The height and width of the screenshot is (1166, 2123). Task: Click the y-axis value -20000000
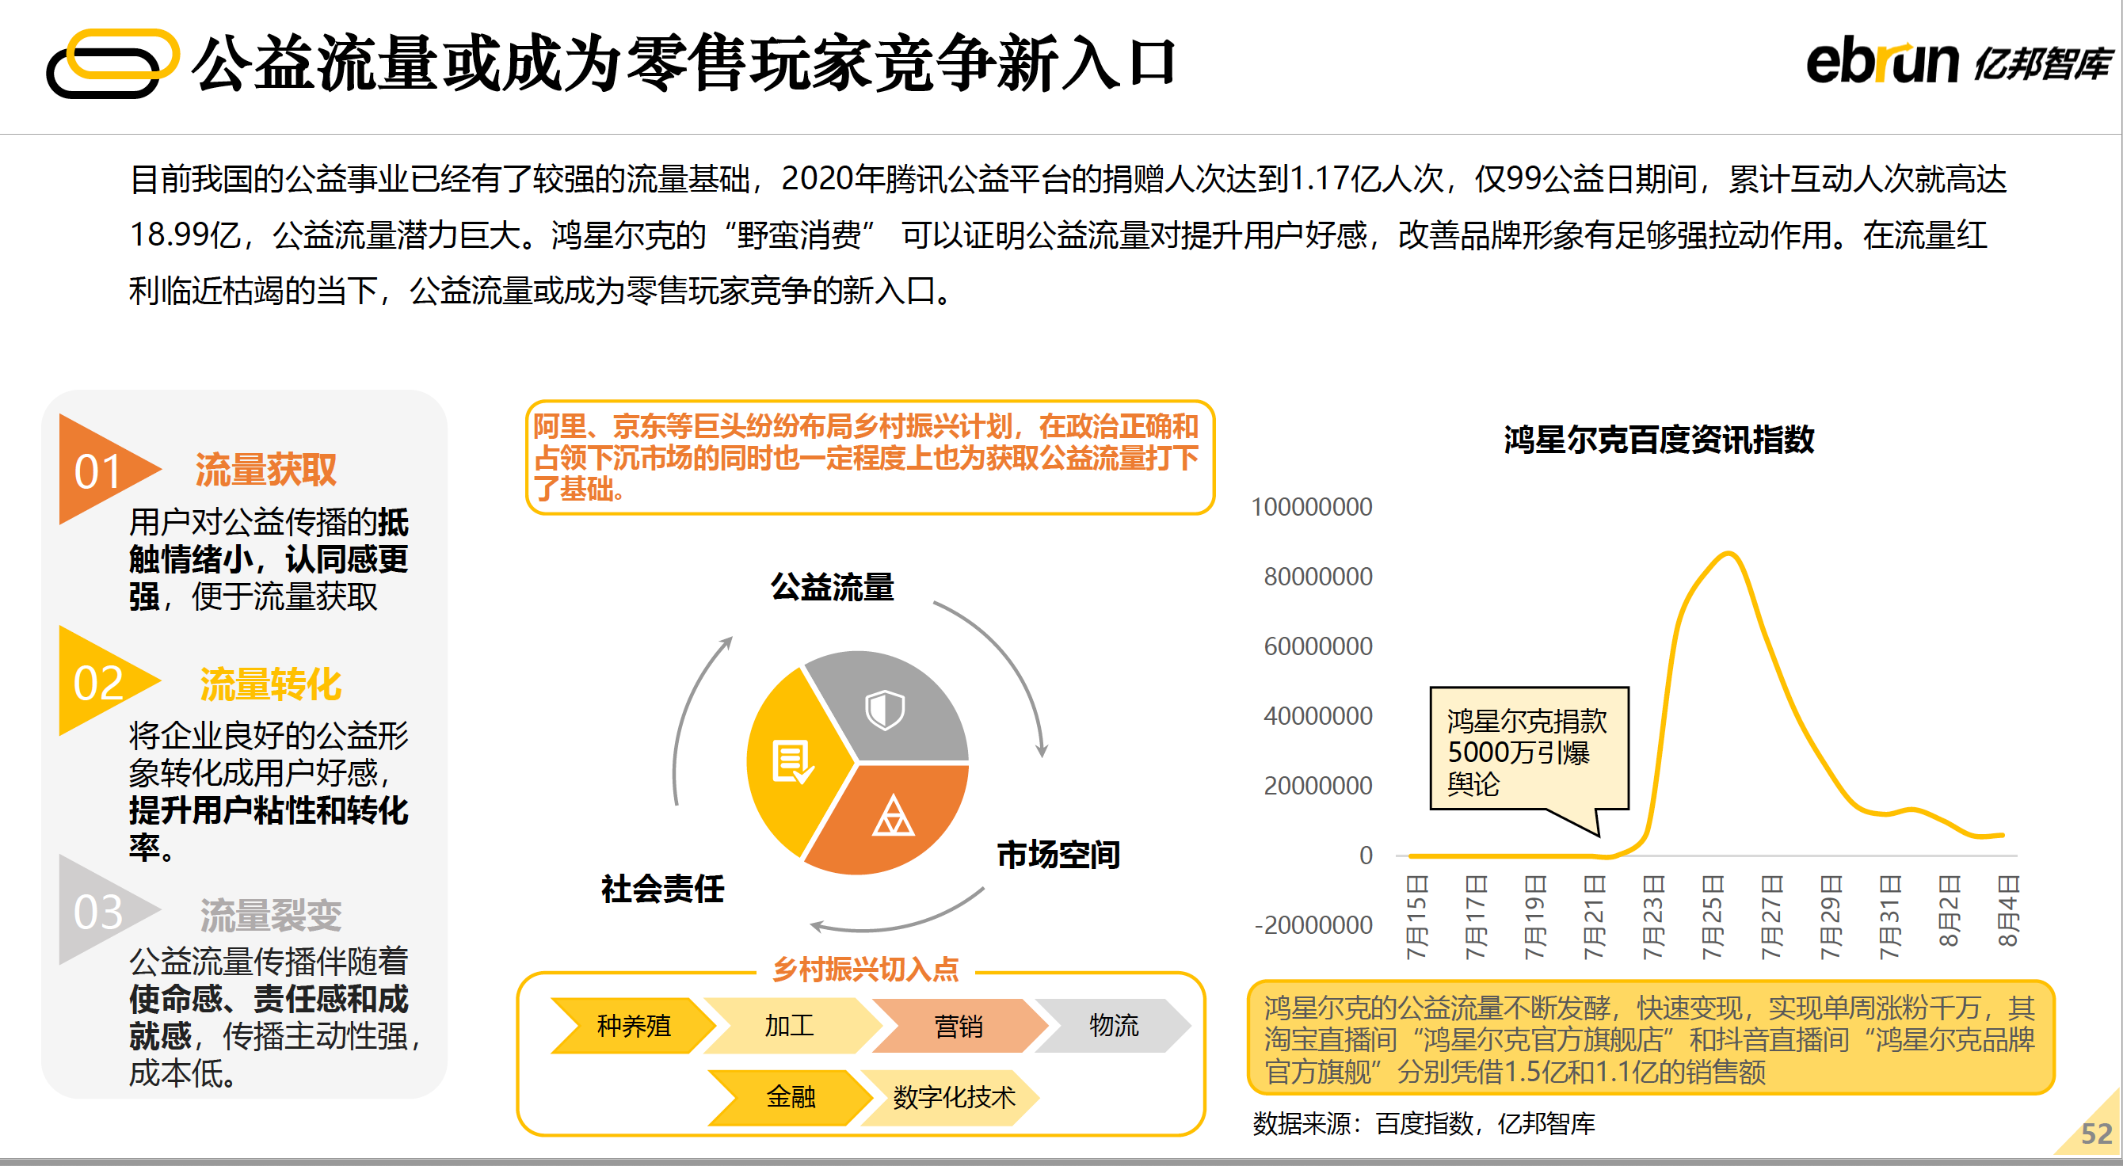click(x=1313, y=925)
